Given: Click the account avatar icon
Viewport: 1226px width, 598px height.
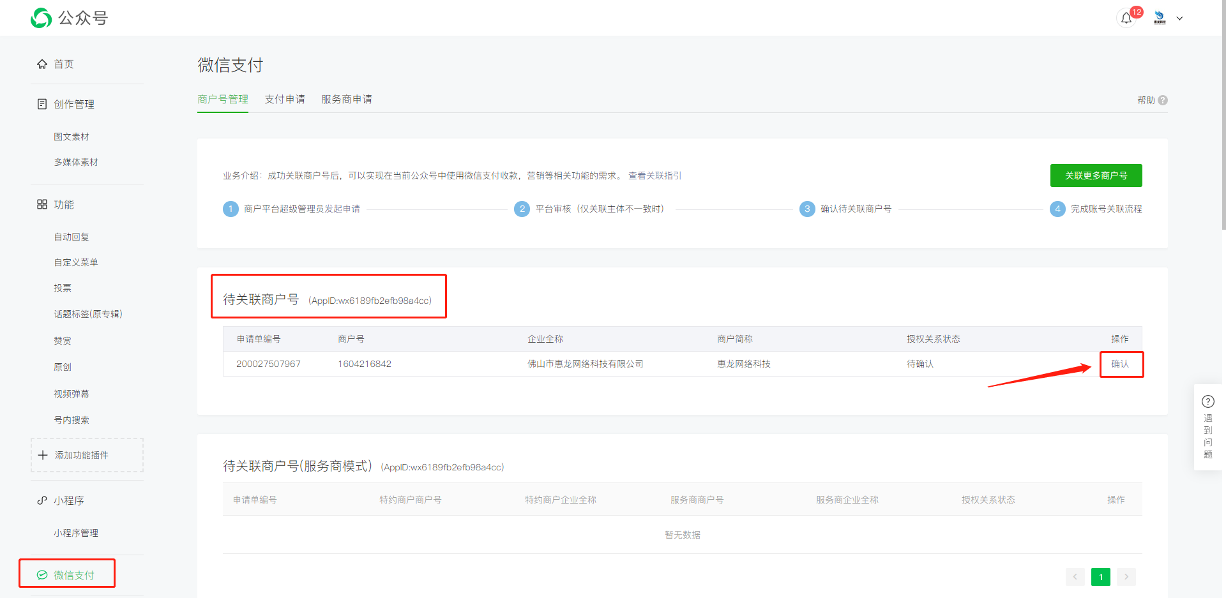Looking at the screenshot, I should [1160, 18].
